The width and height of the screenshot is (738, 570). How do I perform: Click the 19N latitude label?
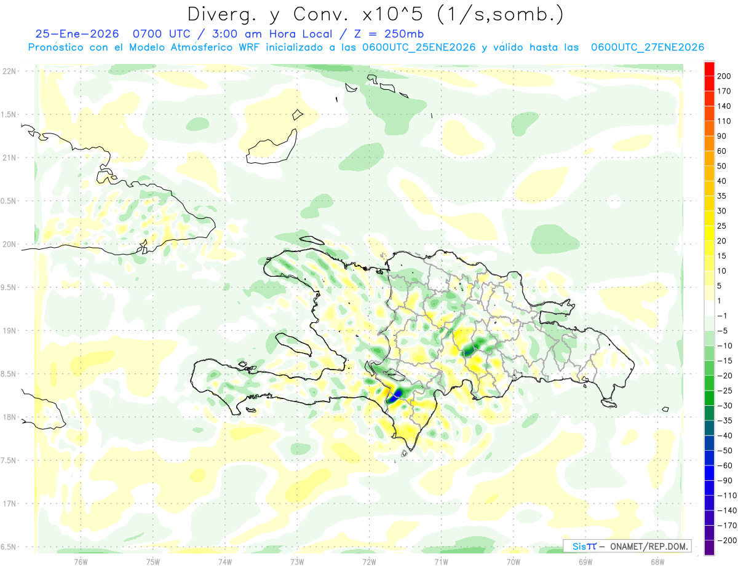click(x=9, y=331)
